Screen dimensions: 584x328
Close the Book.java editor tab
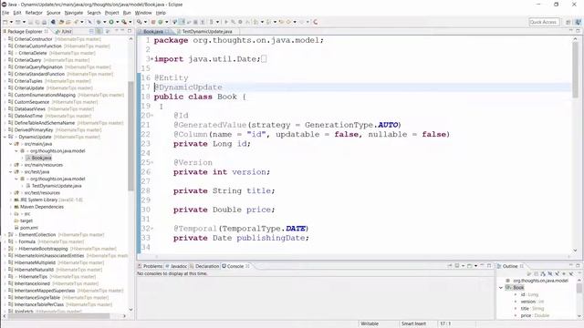pyautogui.click(x=168, y=32)
